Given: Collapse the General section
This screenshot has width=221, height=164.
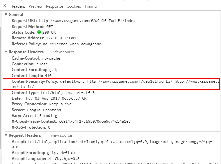Looking at the screenshot, I should click(x=6, y=15).
